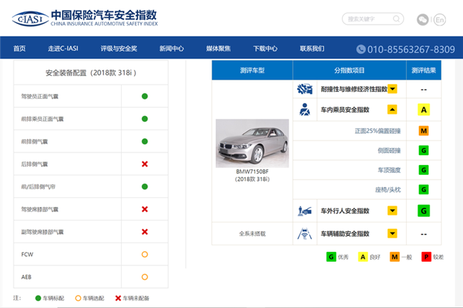This screenshot has width=463, height=308.
Task: Click the 车顶强度 link
Action: pos(389,170)
